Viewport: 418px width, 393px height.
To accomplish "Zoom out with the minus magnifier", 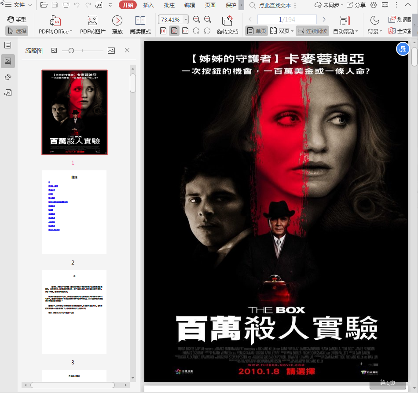I will [x=197, y=19].
